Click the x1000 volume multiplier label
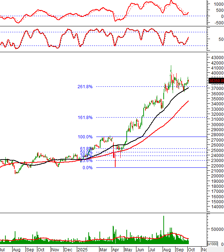 [x=213, y=244]
